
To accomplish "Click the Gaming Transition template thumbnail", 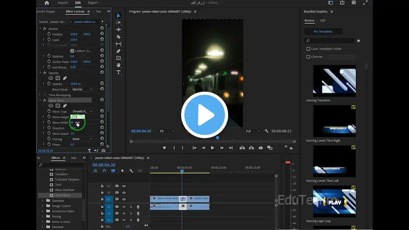I will click(334, 81).
